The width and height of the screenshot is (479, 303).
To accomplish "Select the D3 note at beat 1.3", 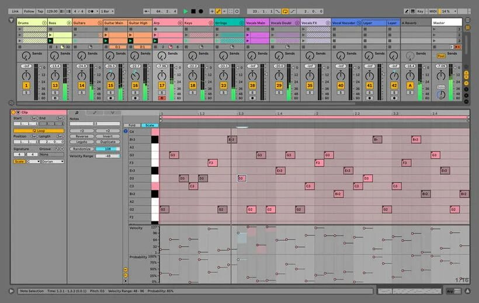I will (242, 178).
